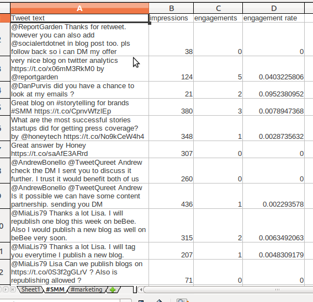
Task: Click impressions value 21
Action: (x=171, y=90)
